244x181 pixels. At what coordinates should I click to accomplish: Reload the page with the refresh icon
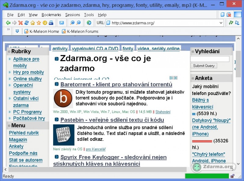27,23
